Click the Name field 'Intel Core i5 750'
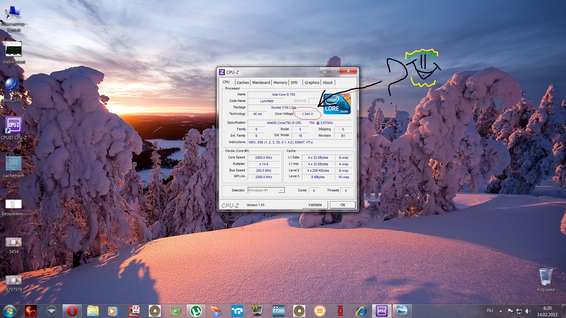This screenshot has height=318, width=566. click(283, 95)
